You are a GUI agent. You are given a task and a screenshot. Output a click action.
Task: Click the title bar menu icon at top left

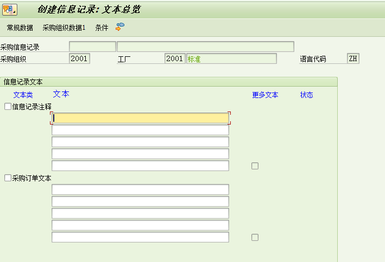click(x=10, y=9)
